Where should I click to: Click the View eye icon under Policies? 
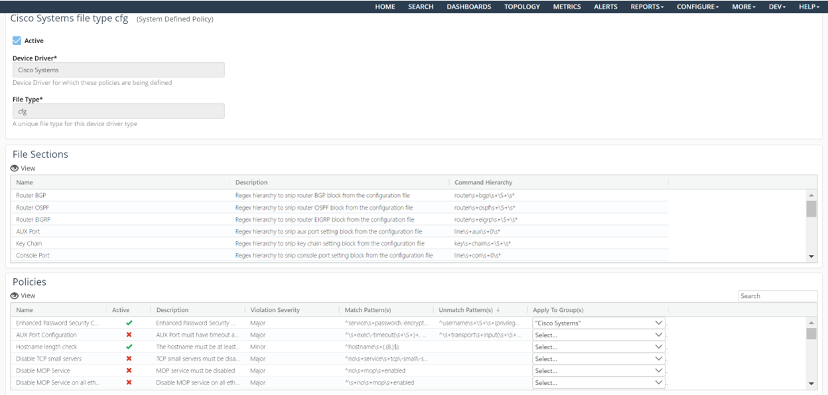click(15, 296)
